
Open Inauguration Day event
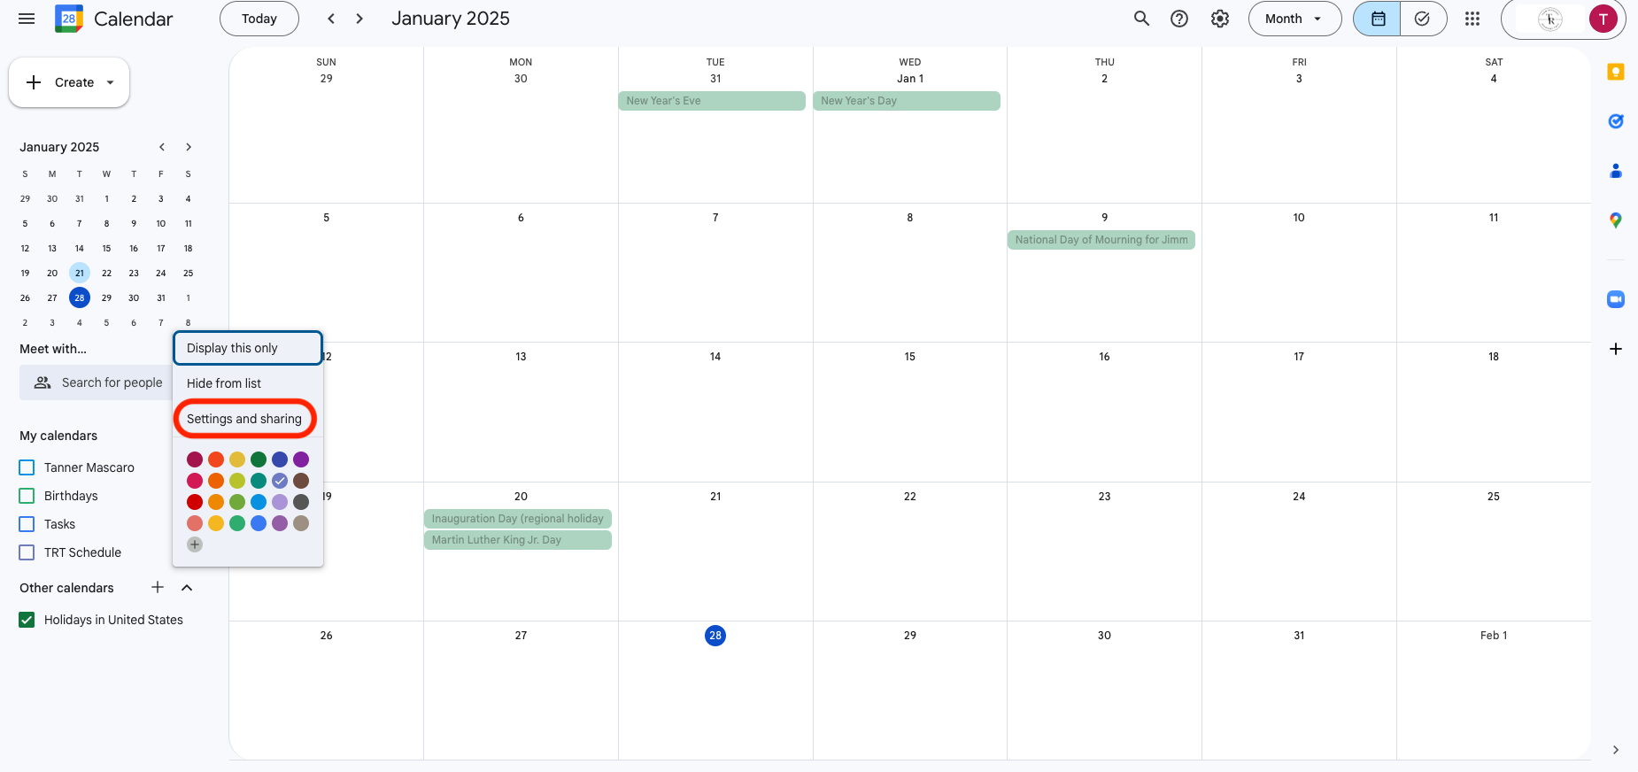[x=518, y=519]
